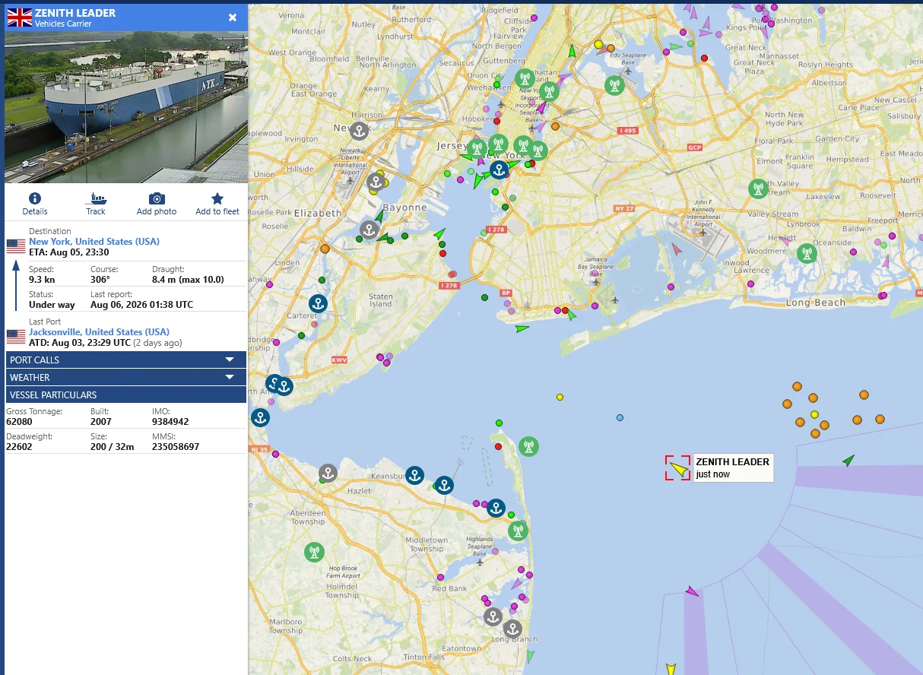Expand the Port Calls section
The width and height of the screenshot is (923, 675).
pyautogui.click(x=126, y=360)
